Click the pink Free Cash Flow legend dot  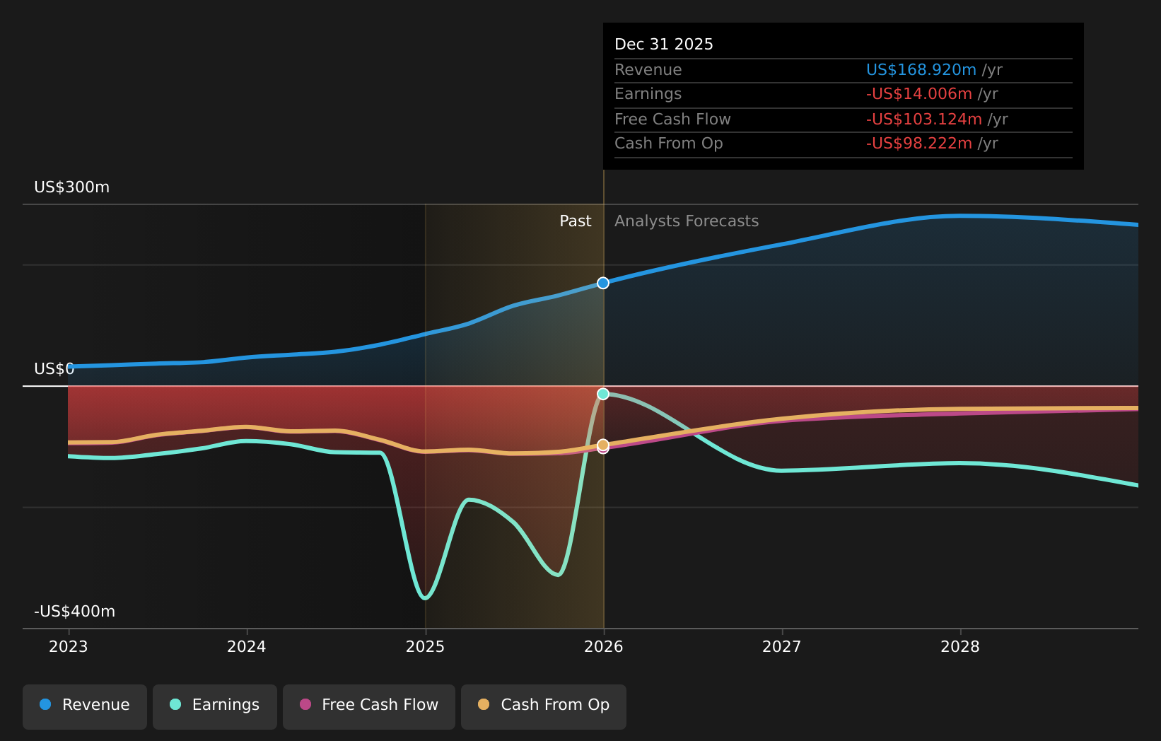(305, 704)
